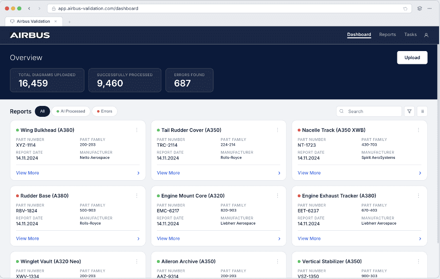Click part family 820-903
This screenshot has height=279, width=440.
coord(229,210)
